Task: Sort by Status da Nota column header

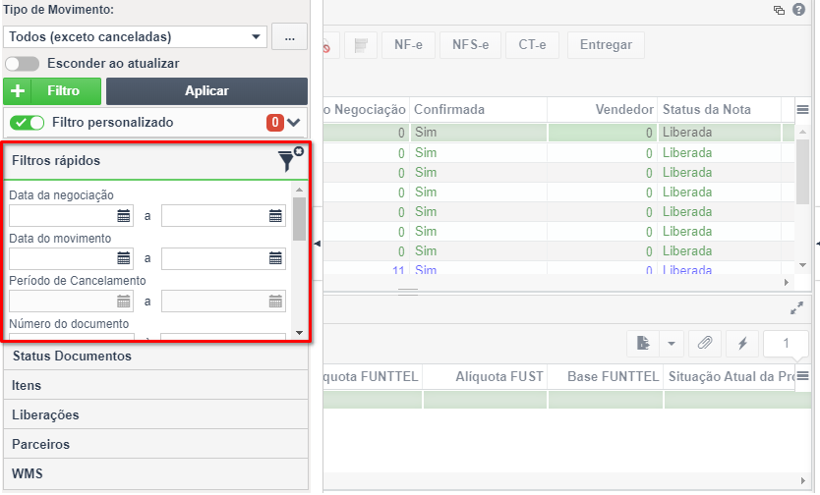Action: 719,110
